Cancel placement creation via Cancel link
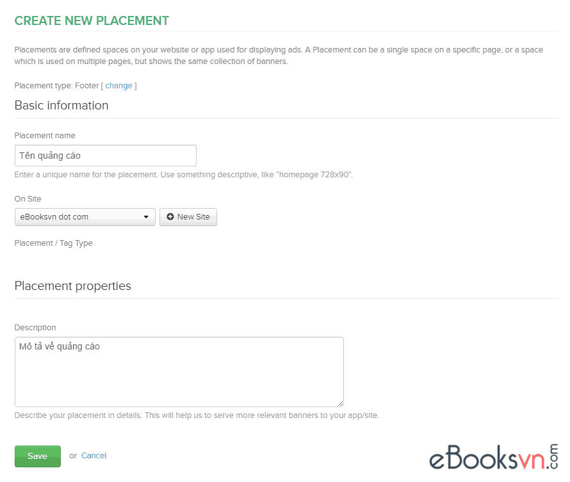Viewport: 570px width, 482px height. click(x=94, y=456)
